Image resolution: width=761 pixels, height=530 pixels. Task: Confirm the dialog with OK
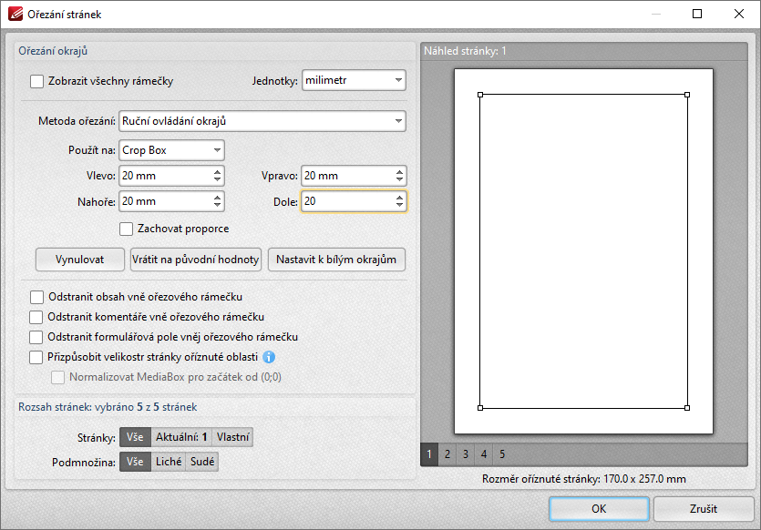tap(599, 509)
